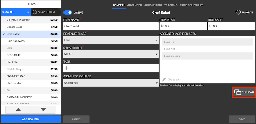
Task: Click the plus icon to add tags
Action: click(x=67, y=68)
